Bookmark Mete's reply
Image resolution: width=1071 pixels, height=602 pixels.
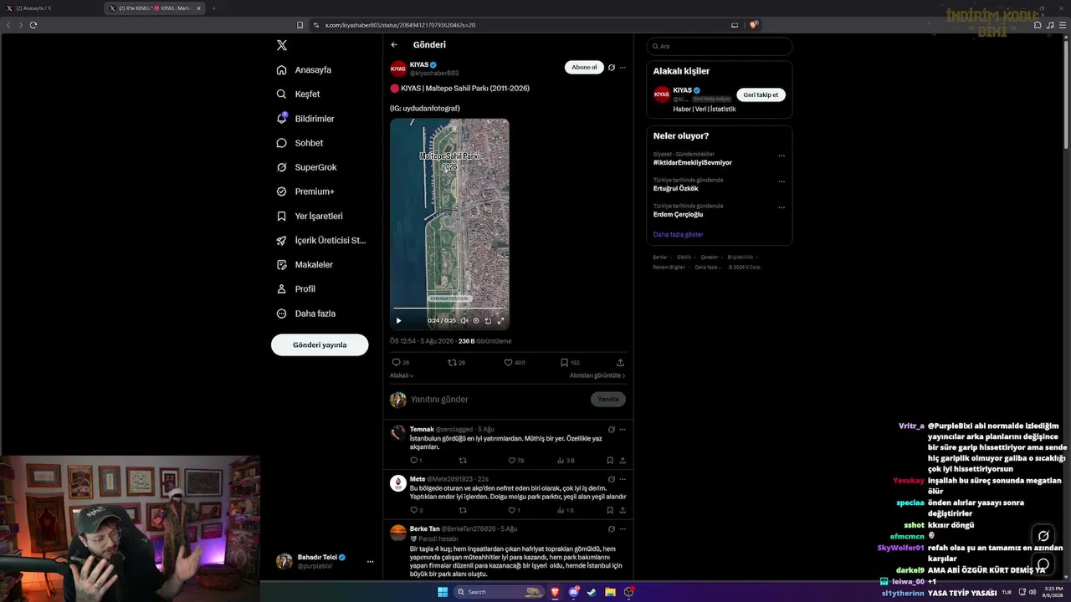610,510
